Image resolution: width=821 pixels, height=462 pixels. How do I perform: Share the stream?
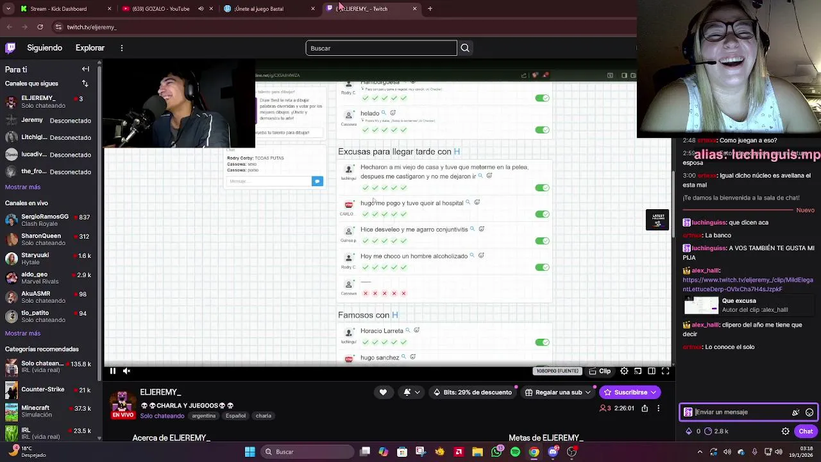[645, 408]
